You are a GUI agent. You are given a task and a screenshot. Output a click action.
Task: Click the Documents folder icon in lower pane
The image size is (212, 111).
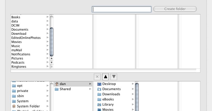pyautogui.click(x=99, y=89)
